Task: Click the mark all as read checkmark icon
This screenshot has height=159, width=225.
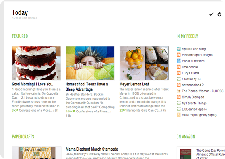Action: coord(211,14)
